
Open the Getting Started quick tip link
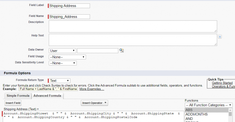click(x=222, y=83)
